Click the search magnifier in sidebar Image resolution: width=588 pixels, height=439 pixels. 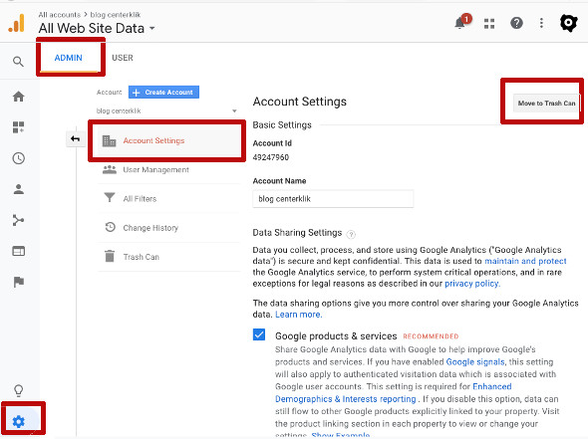[18, 62]
